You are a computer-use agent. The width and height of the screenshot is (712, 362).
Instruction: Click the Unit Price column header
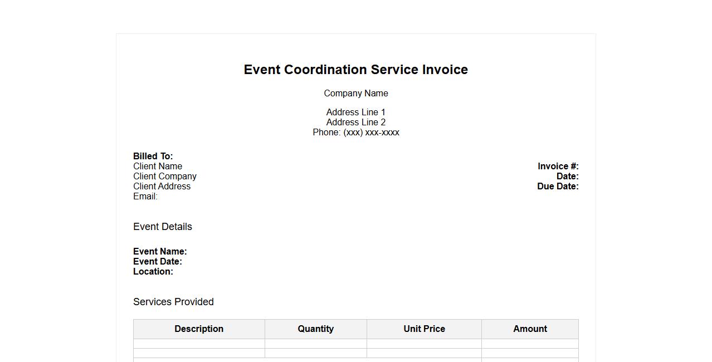coord(424,329)
